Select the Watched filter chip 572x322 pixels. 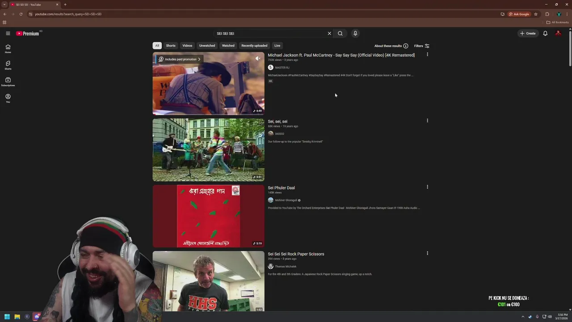[228, 46]
